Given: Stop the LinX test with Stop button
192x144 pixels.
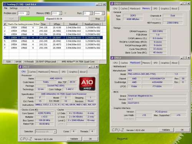Looking at the screenshot, I should pos(98,19).
